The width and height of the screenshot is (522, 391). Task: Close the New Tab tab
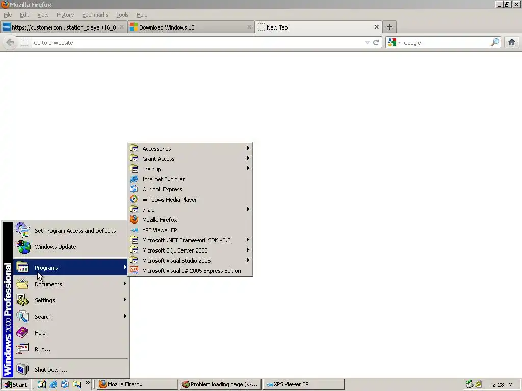pyautogui.click(x=377, y=27)
